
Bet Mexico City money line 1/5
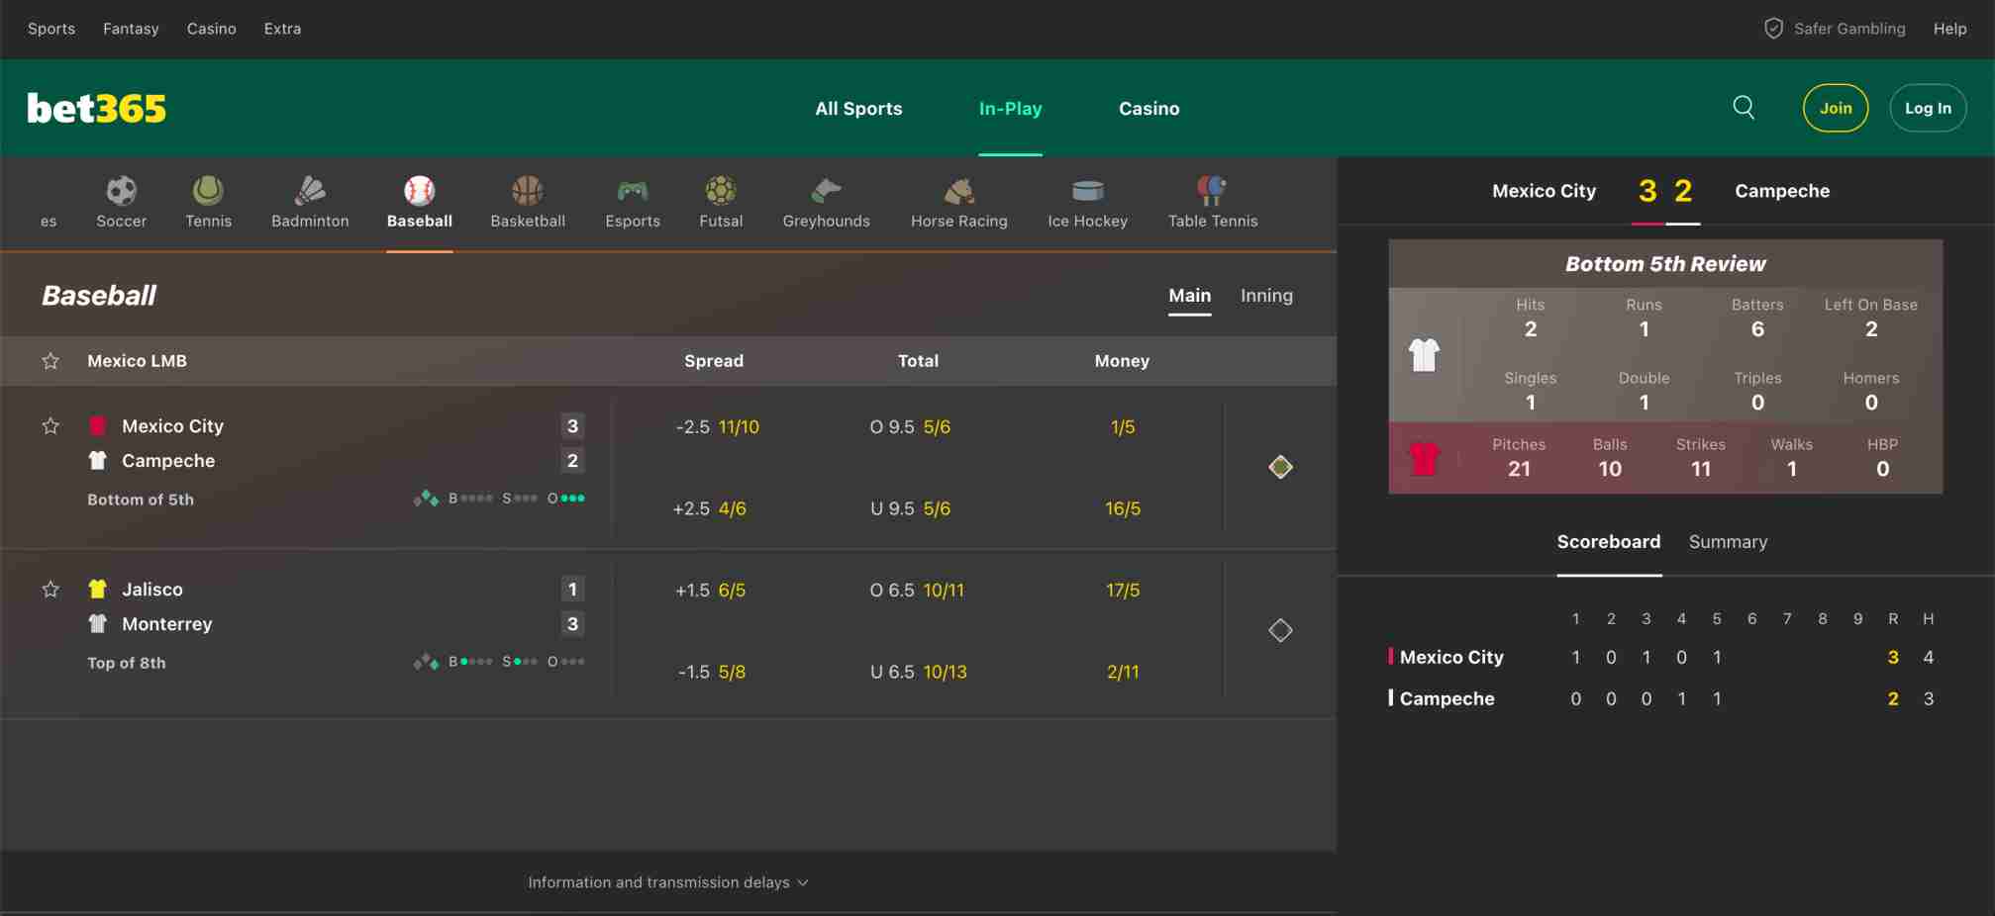[x=1122, y=427]
